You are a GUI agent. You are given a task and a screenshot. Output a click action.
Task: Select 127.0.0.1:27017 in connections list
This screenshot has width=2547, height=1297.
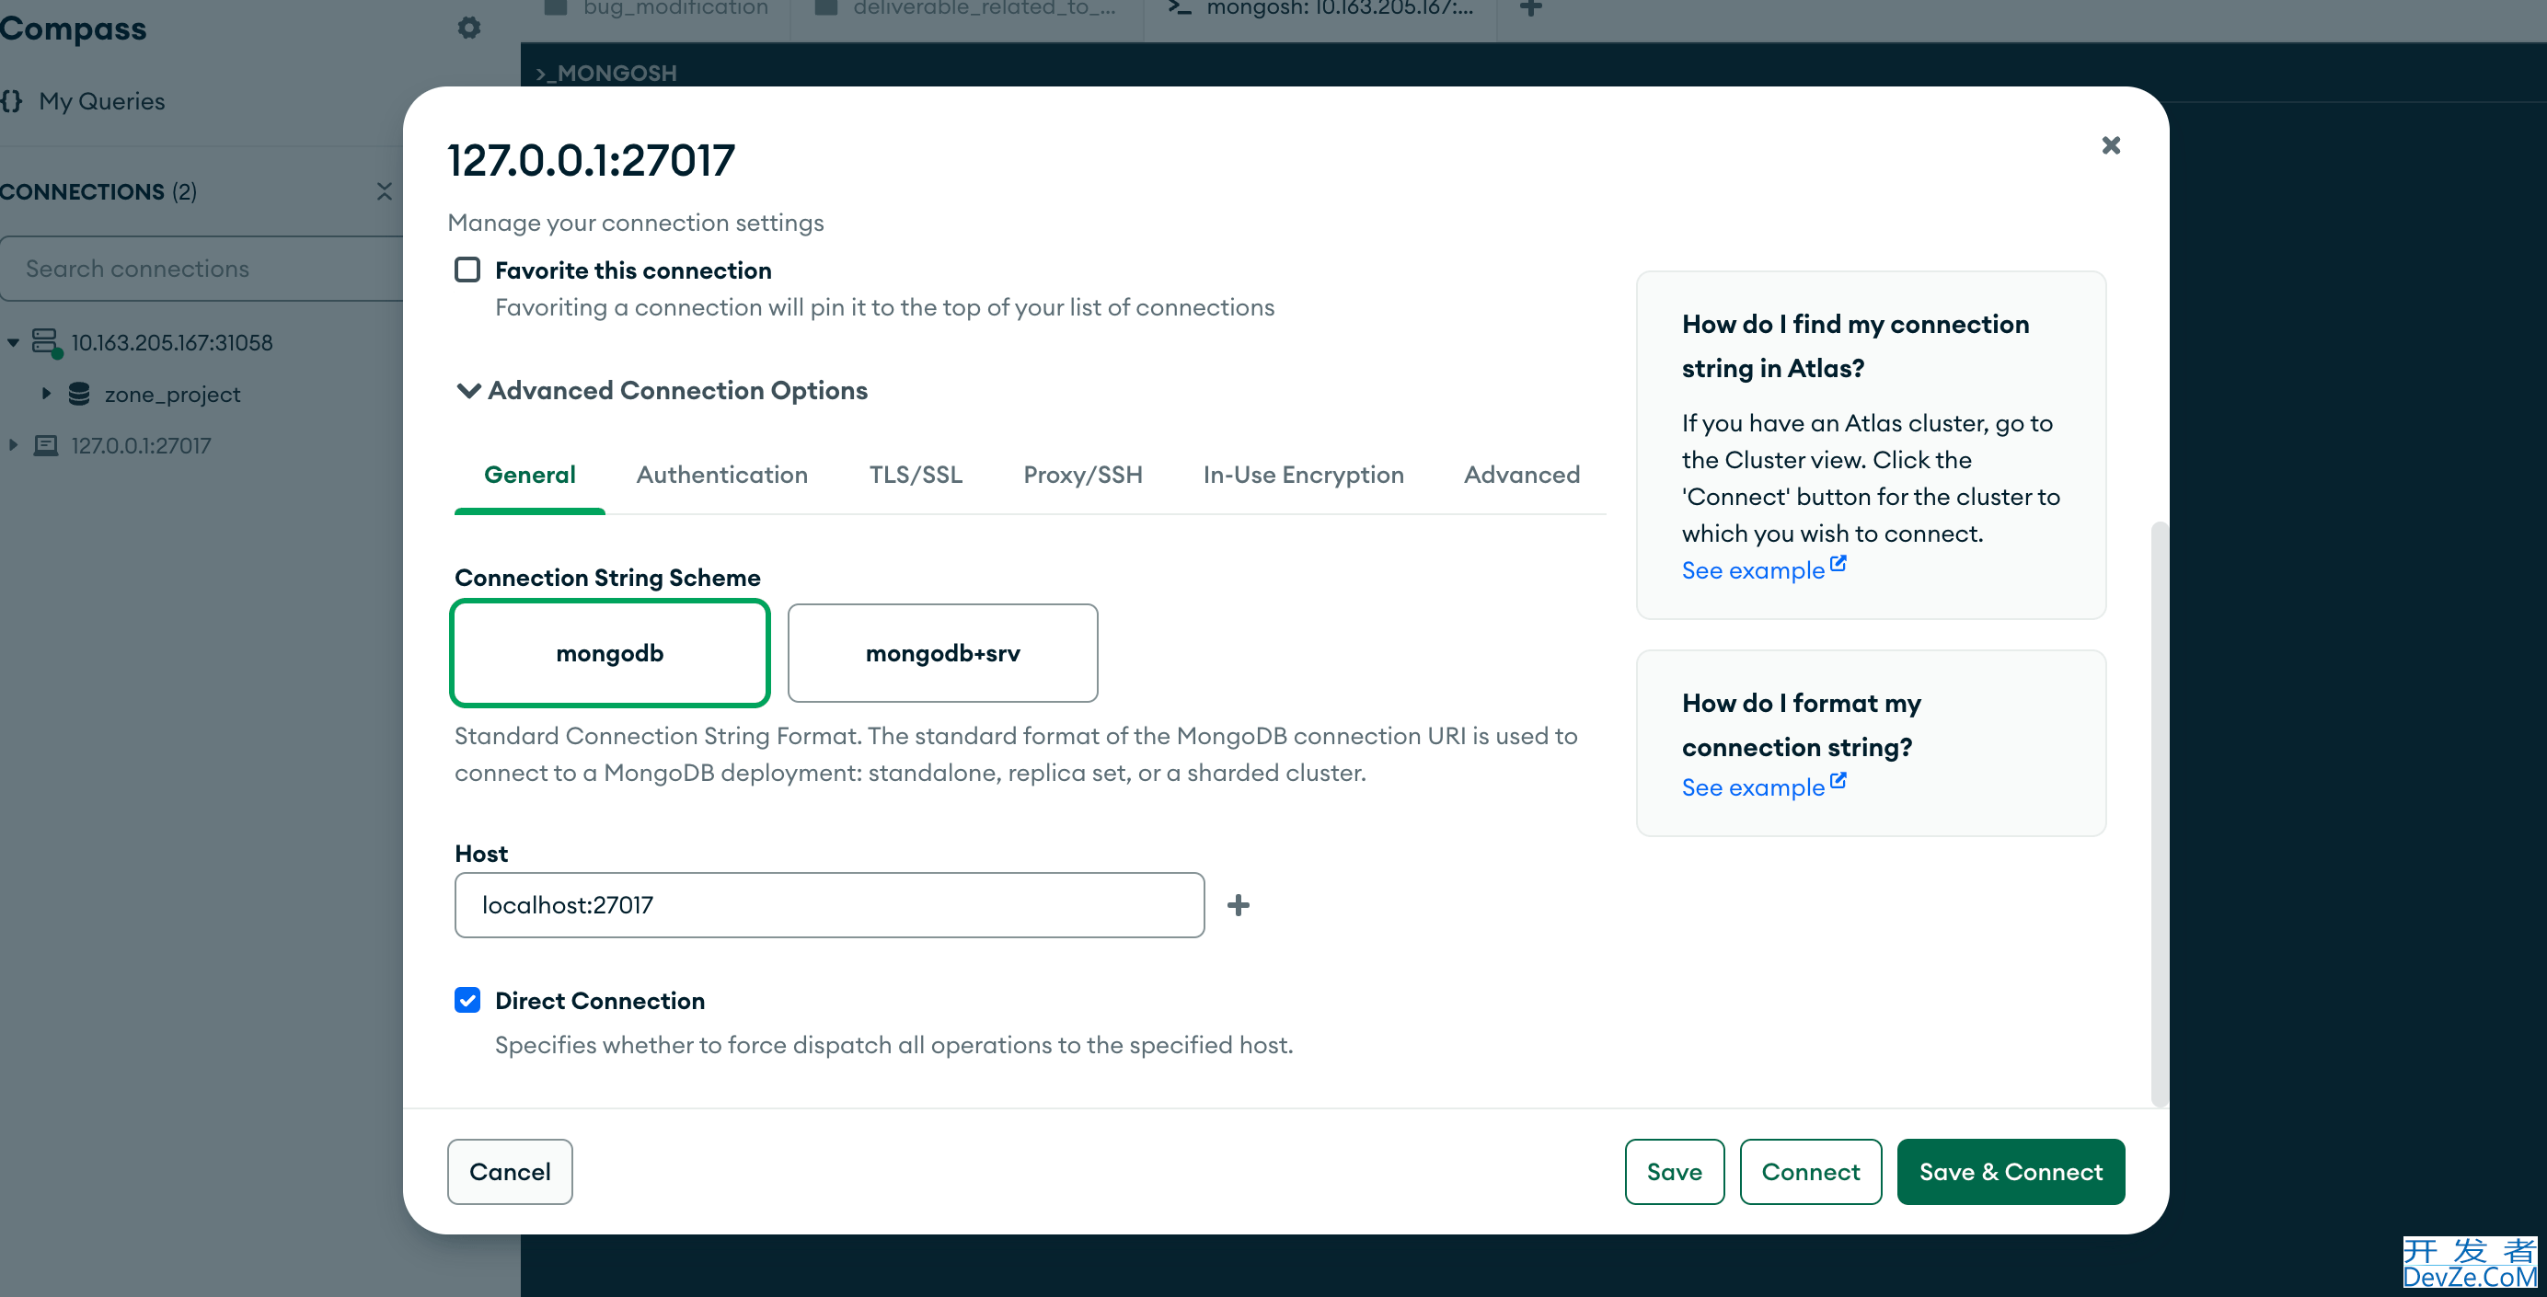142,445
